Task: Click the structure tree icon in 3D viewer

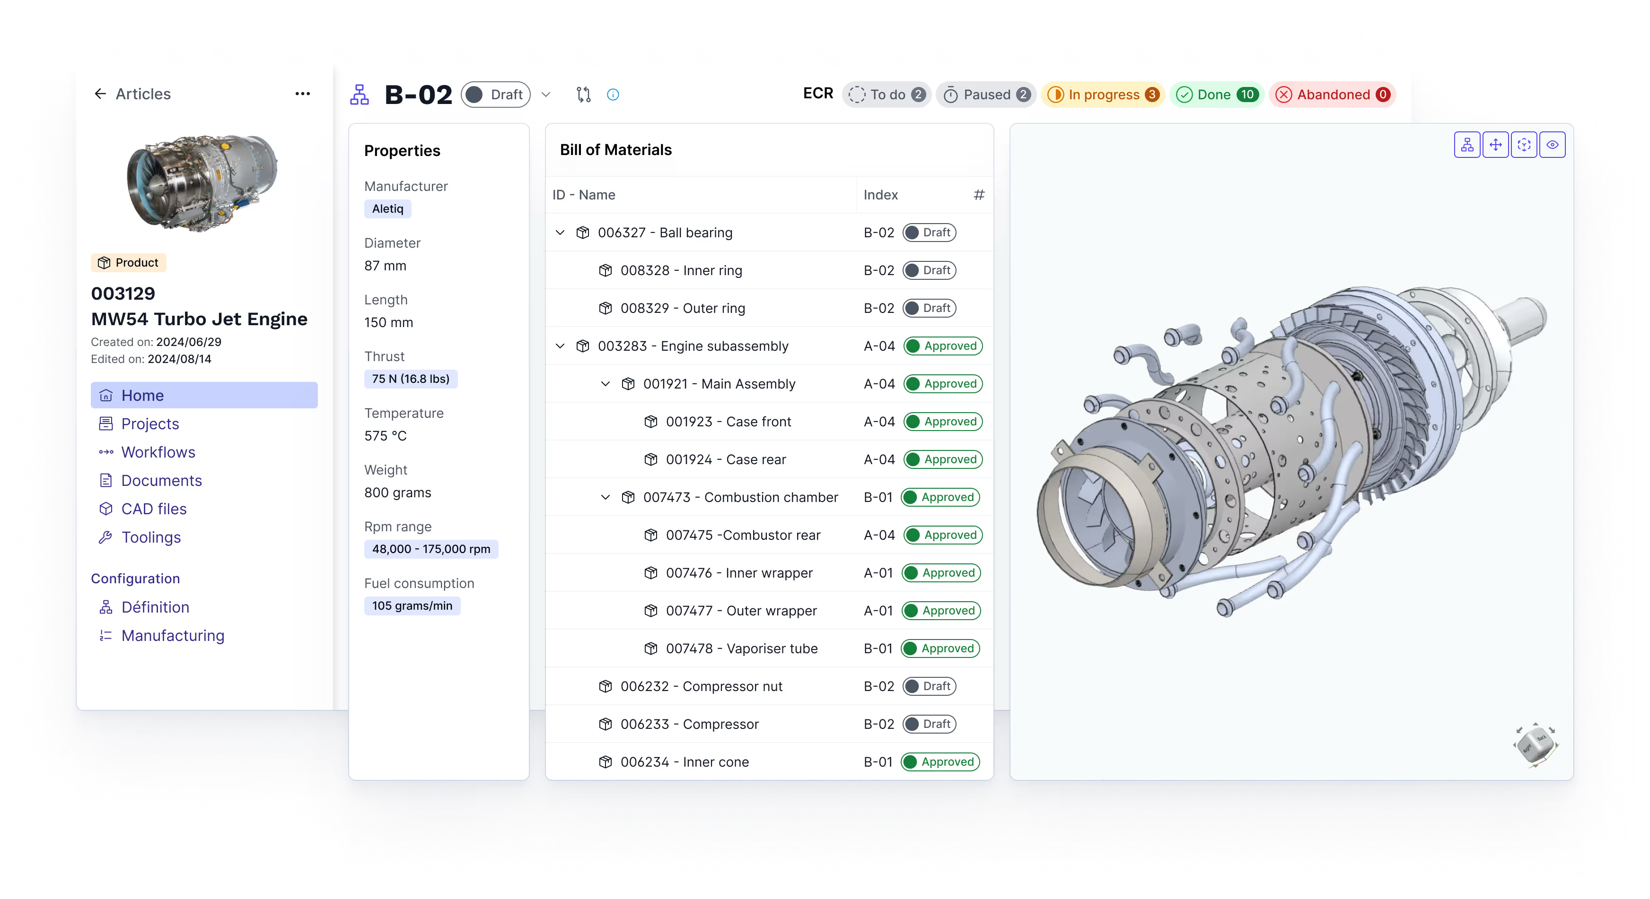Action: coord(1467,145)
